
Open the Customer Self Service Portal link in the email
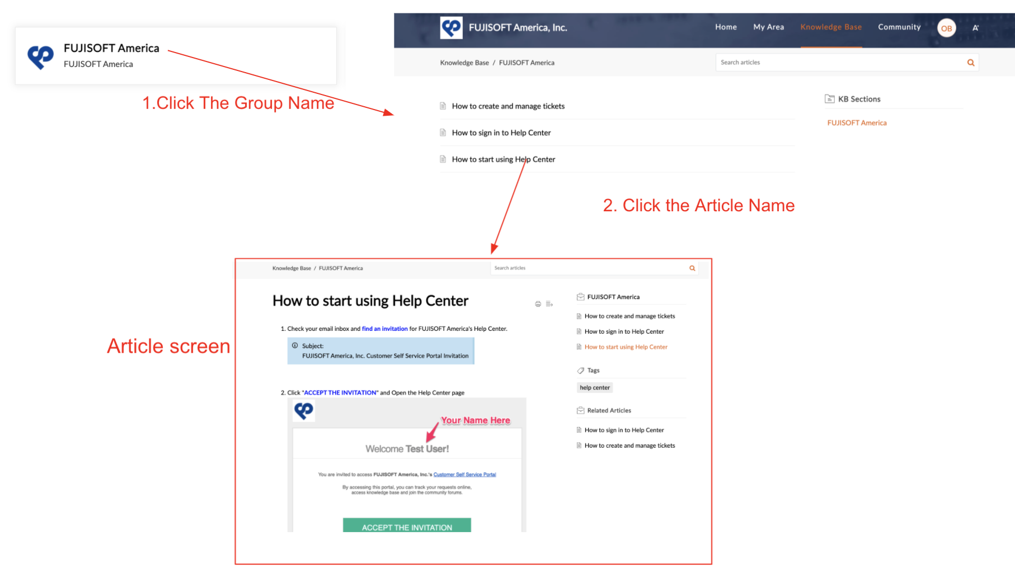pos(464,474)
